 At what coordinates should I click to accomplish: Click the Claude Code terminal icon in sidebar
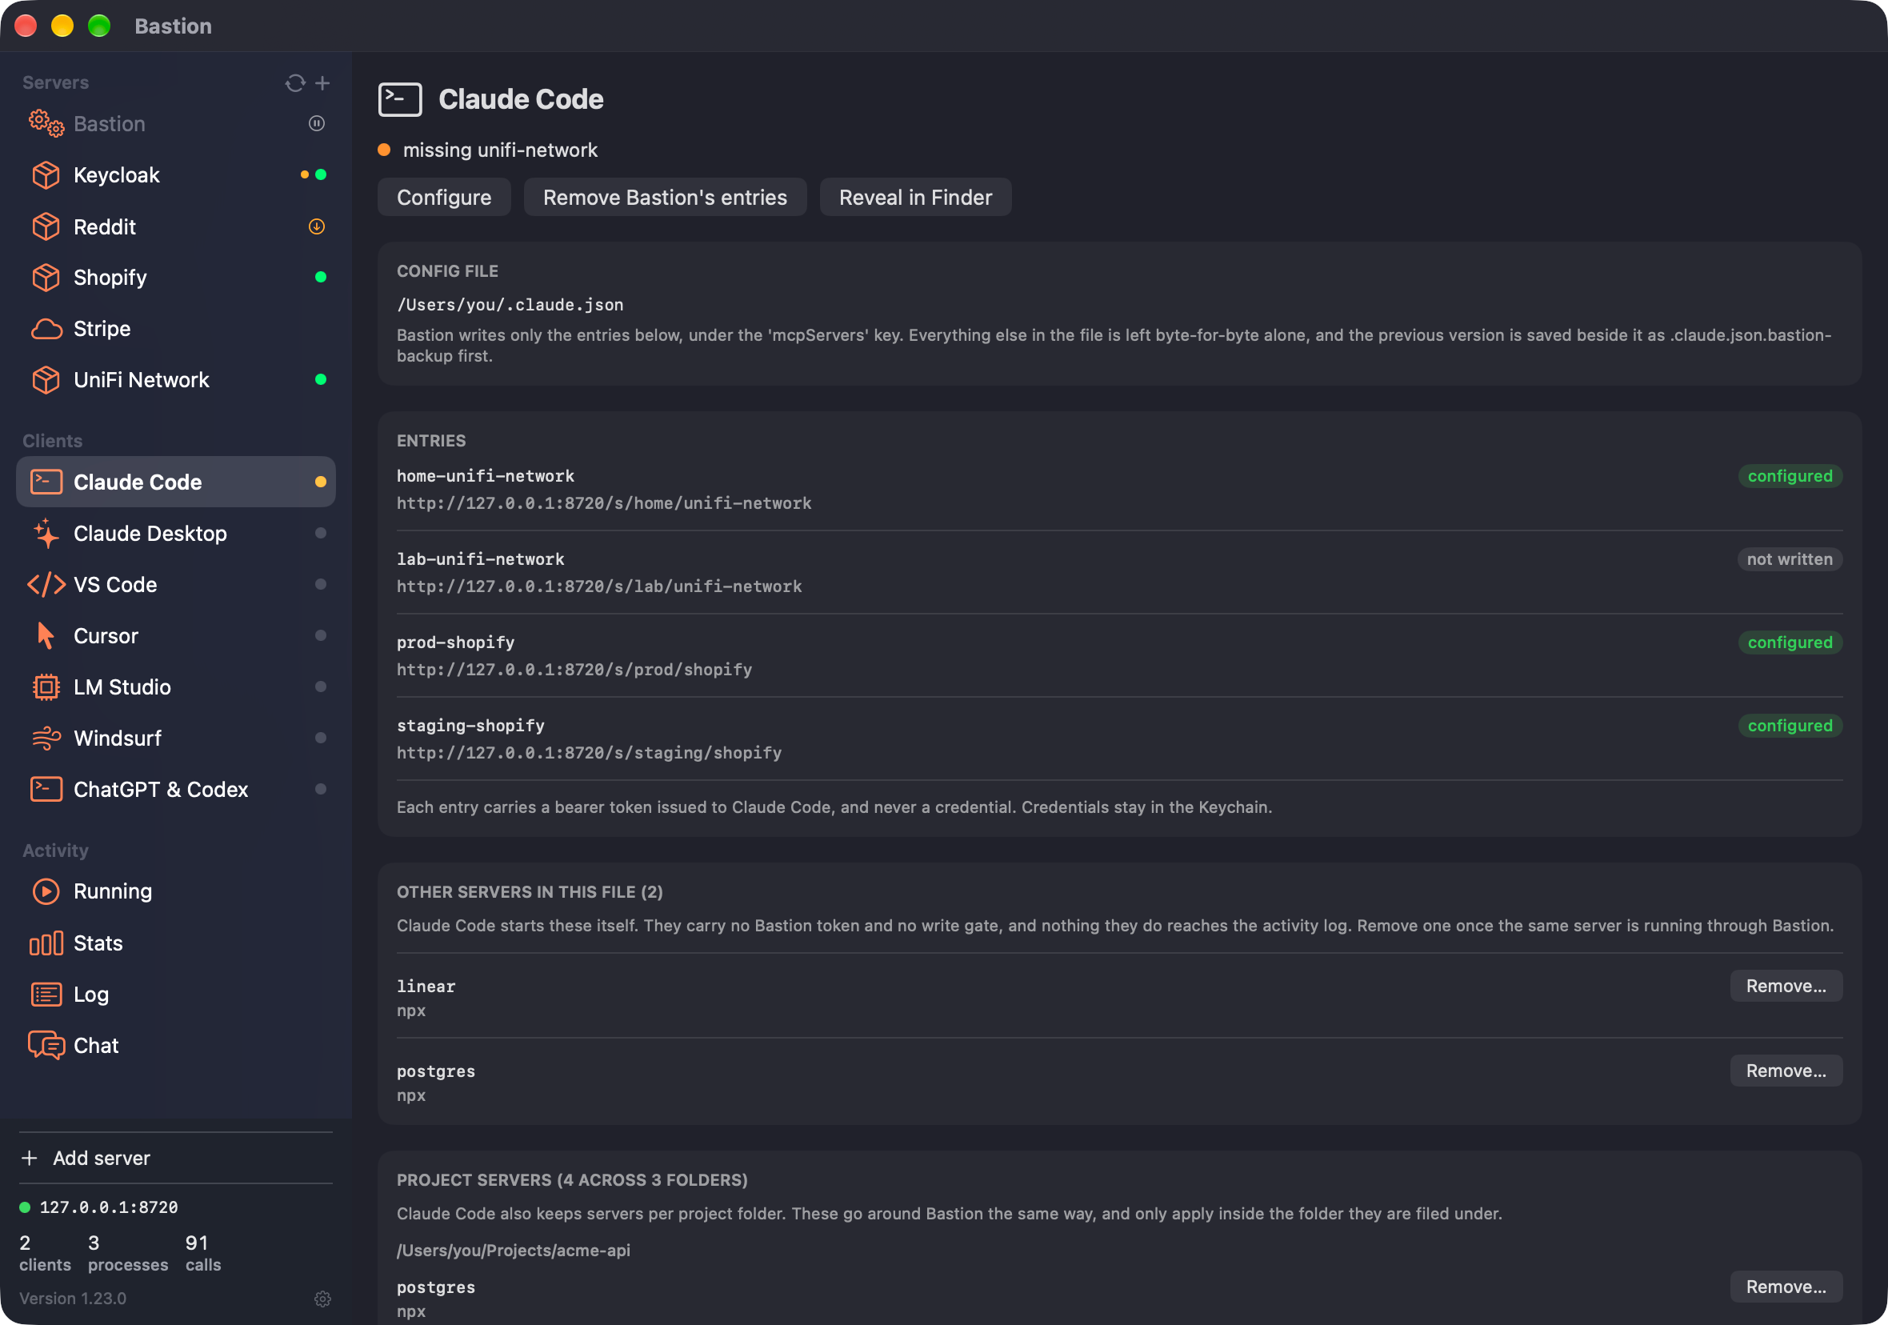[46, 482]
